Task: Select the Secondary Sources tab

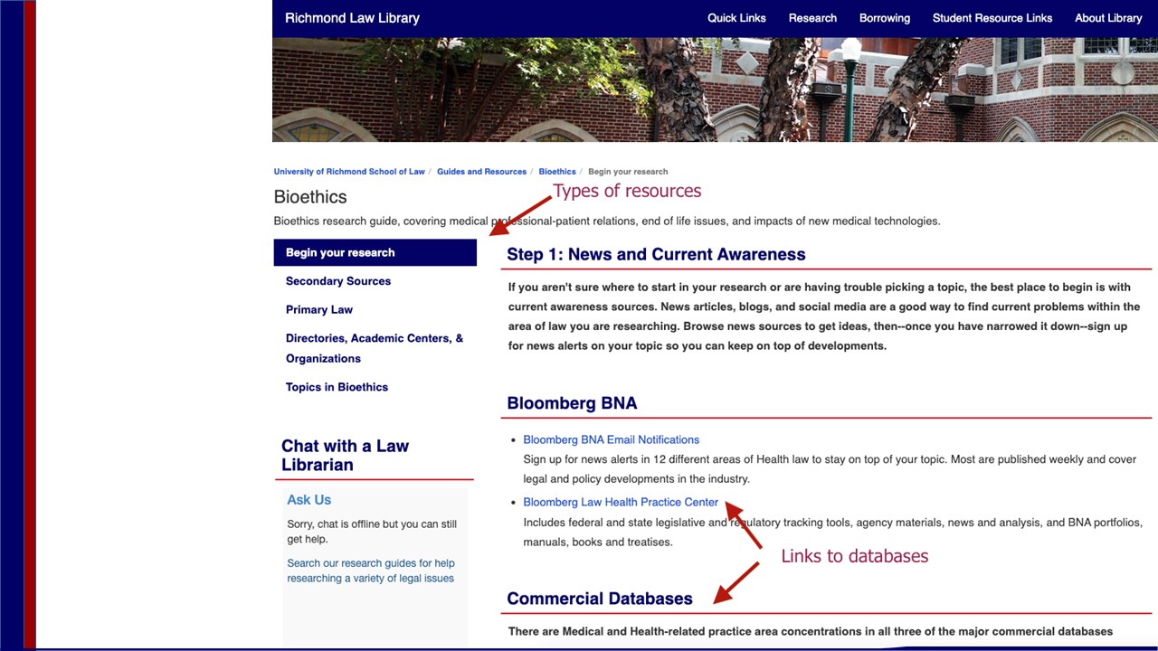Action: [338, 281]
